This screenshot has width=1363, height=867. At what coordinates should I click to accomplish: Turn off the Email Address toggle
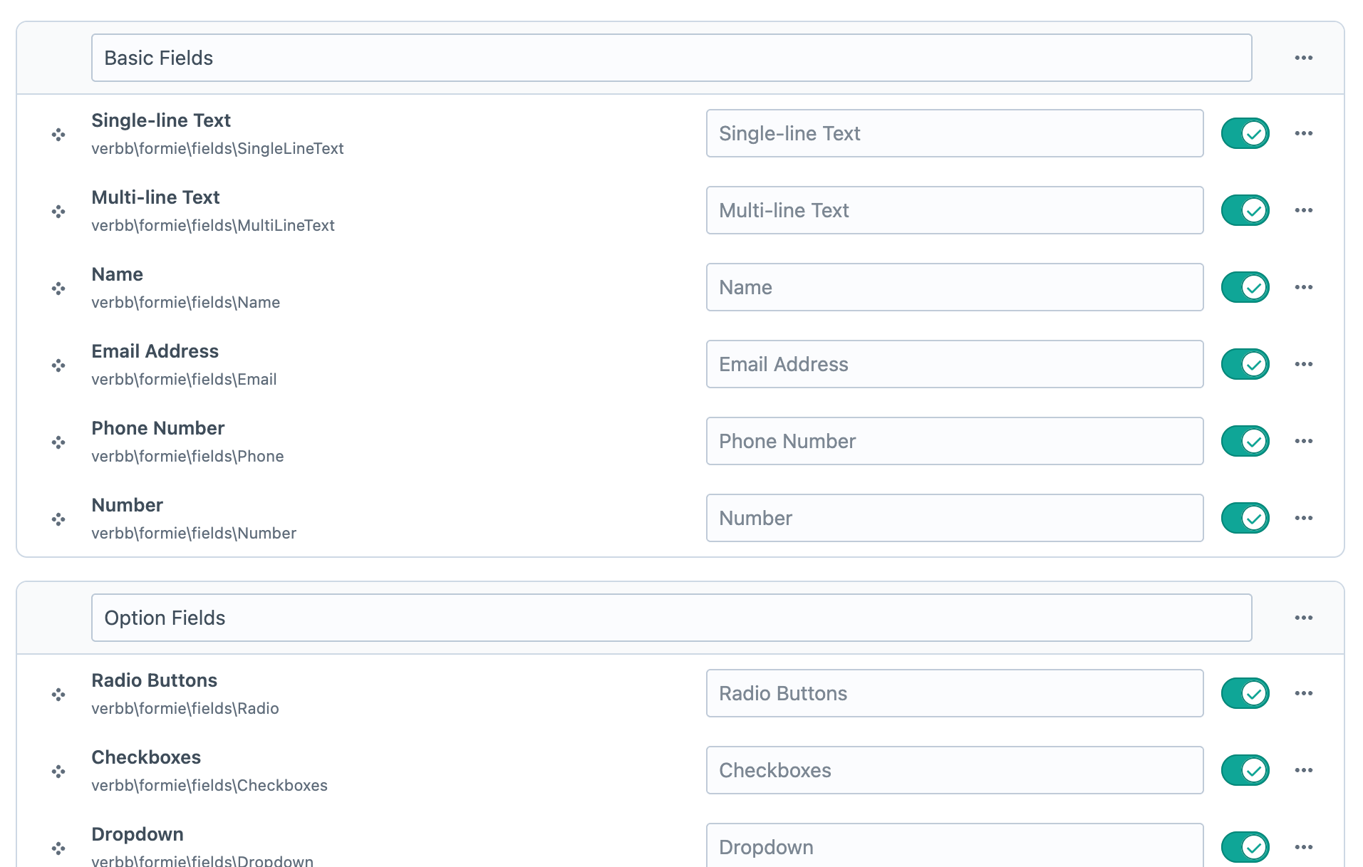click(x=1245, y=364)
